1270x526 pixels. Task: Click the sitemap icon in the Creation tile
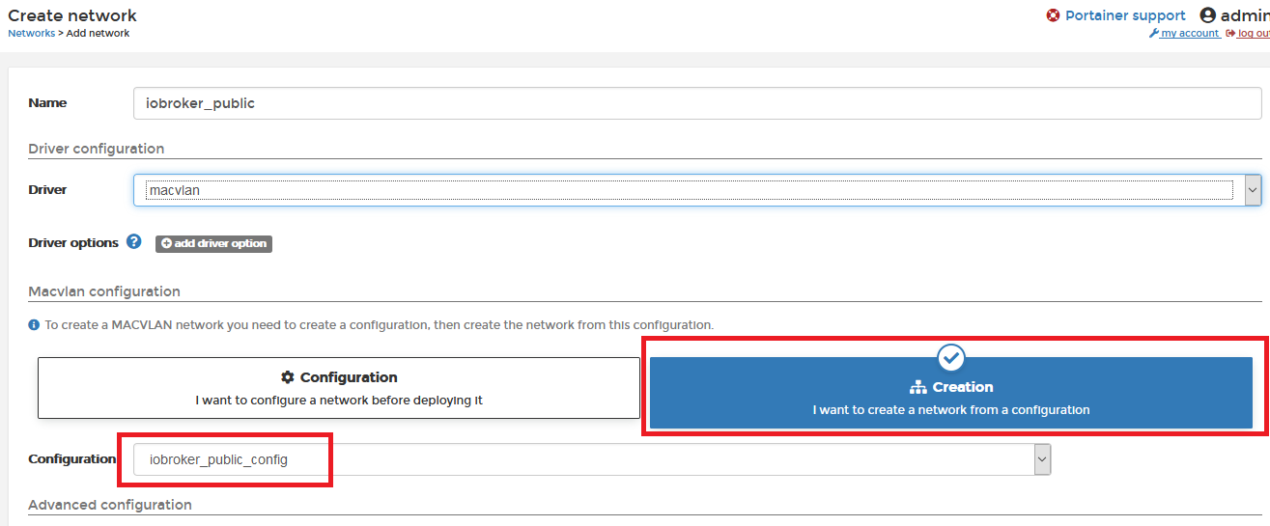pyautogui.click(x=917, y=387)
